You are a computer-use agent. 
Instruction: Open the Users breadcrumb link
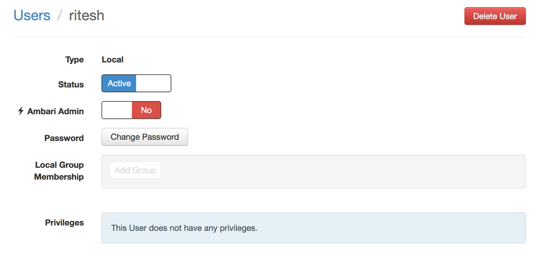point(32,15)
